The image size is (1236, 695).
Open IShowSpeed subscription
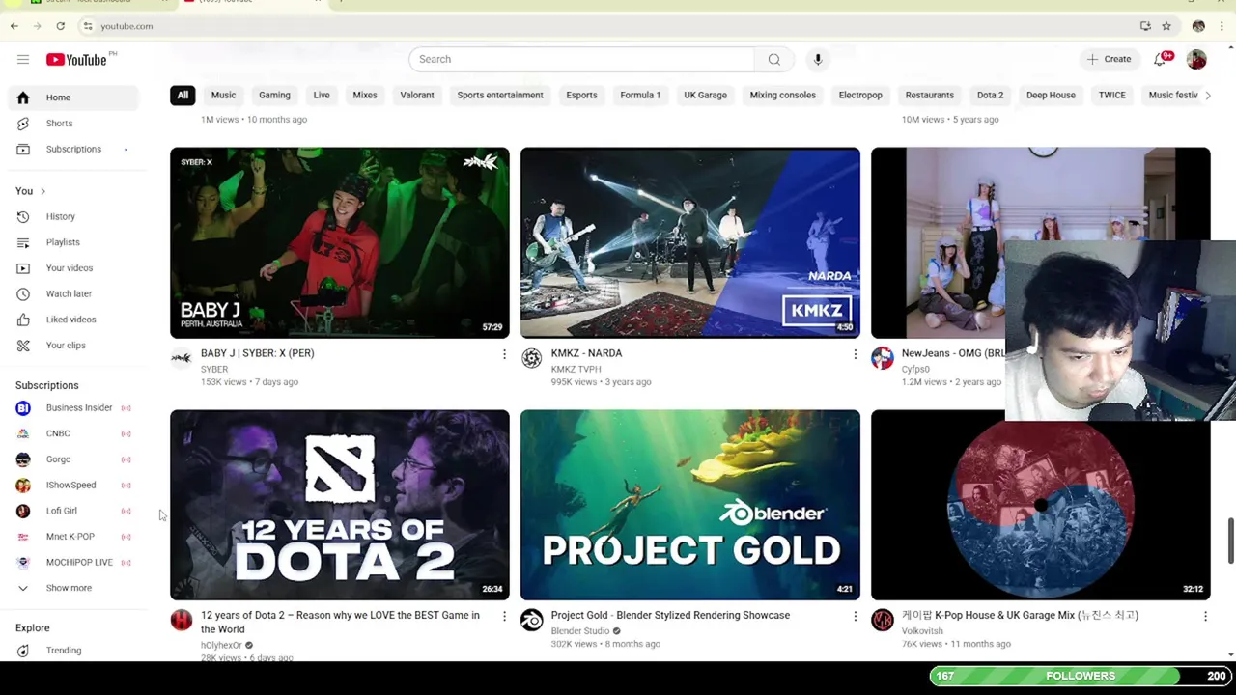click(72, 485)
